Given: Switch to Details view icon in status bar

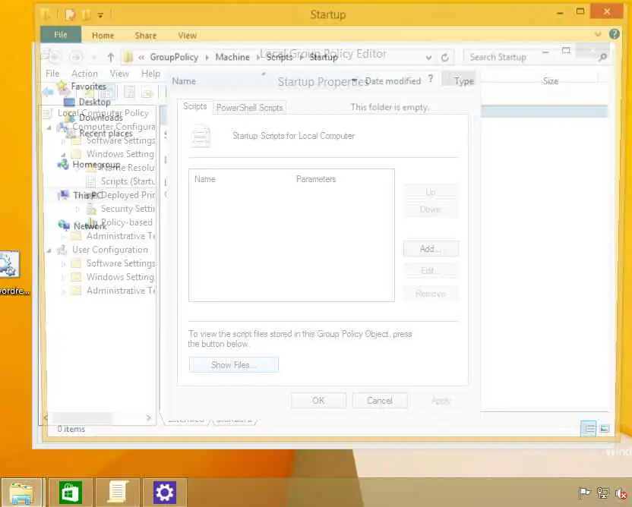Looking at the screenshot, I should click(589, 429).
